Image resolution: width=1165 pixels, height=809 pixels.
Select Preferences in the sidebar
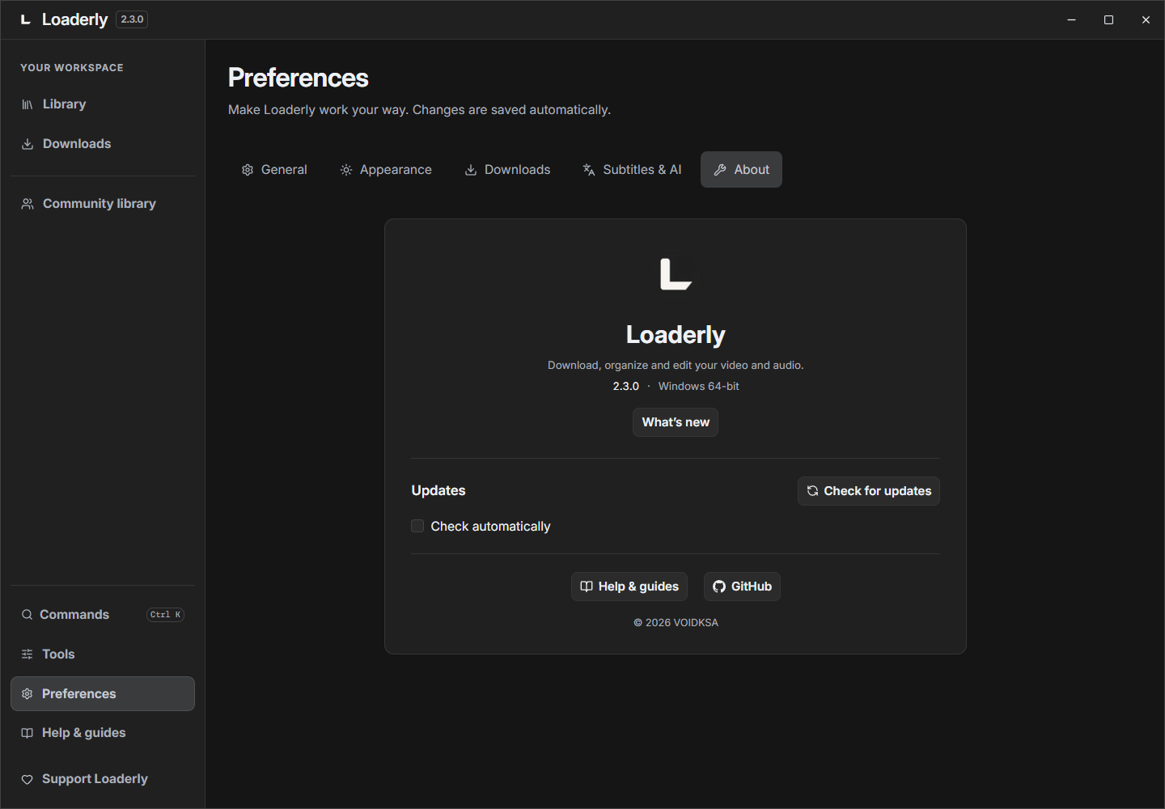tap(103, 694)
